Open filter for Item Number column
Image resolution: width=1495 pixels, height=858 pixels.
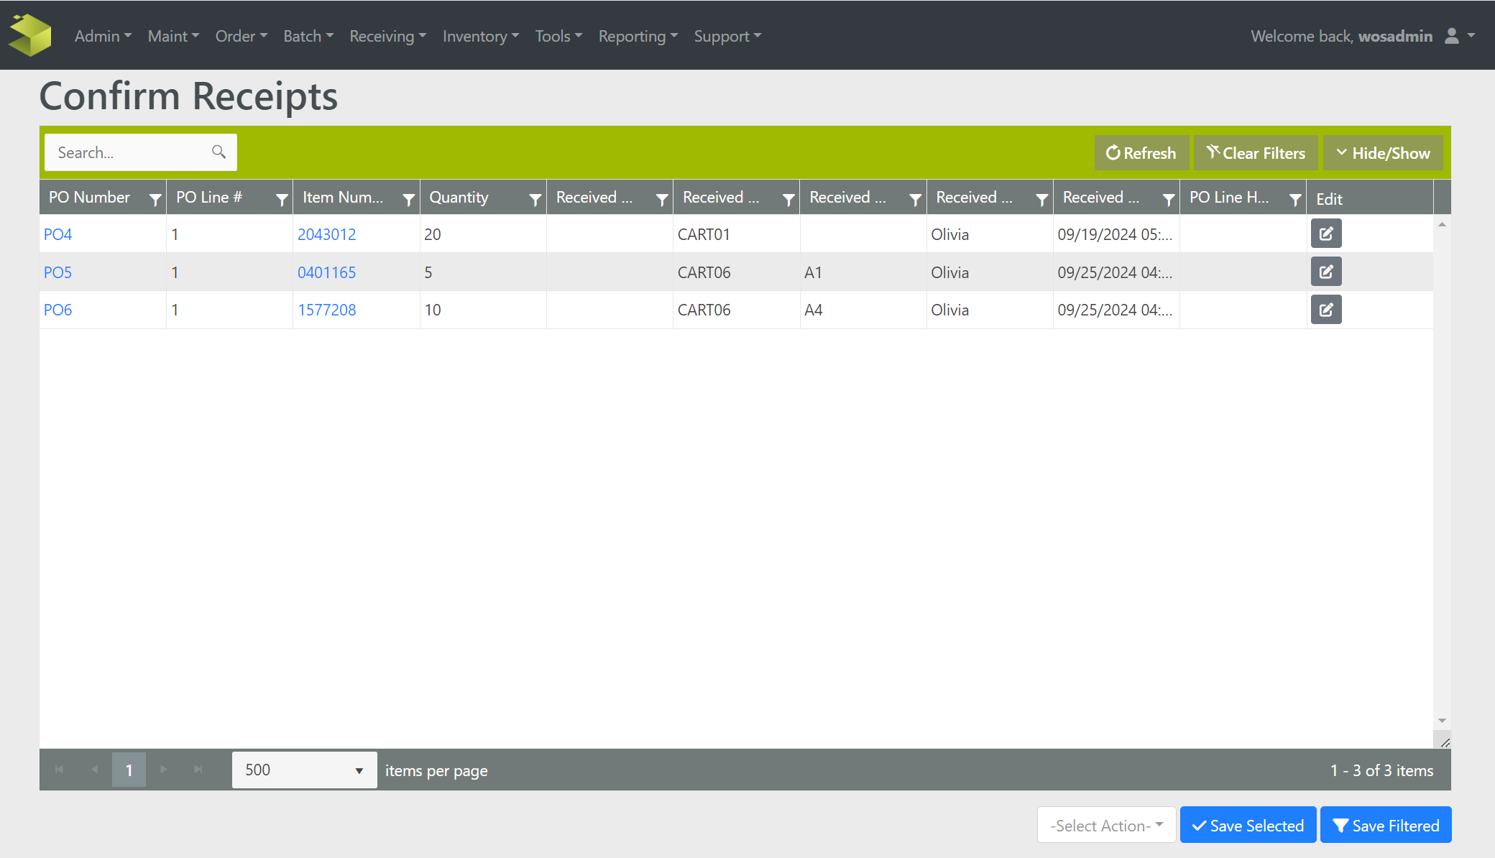pyautogui.click(x=408, y=200)
